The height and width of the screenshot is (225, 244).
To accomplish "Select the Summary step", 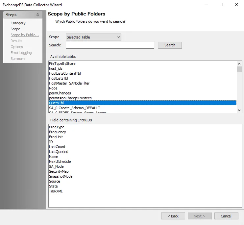I will (18, 59).
